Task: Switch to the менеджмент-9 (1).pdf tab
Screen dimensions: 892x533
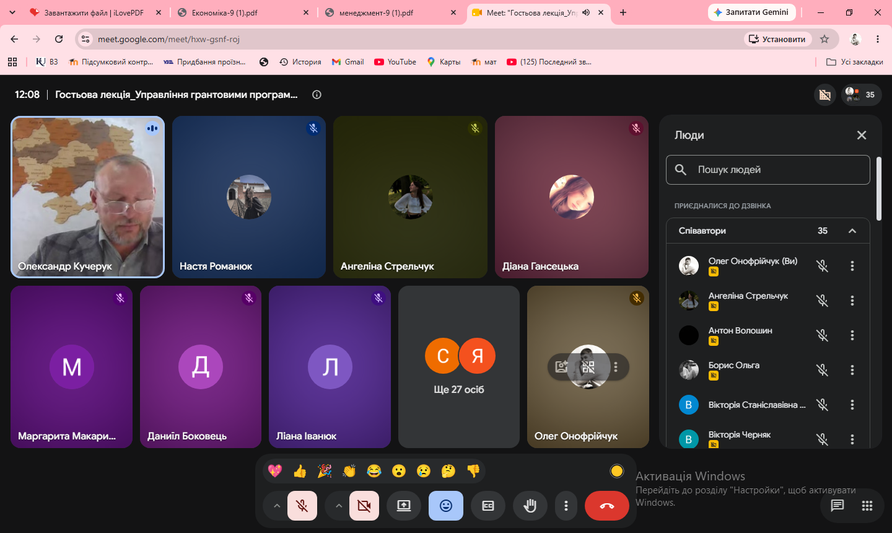Action: click(x=391, y=12)
